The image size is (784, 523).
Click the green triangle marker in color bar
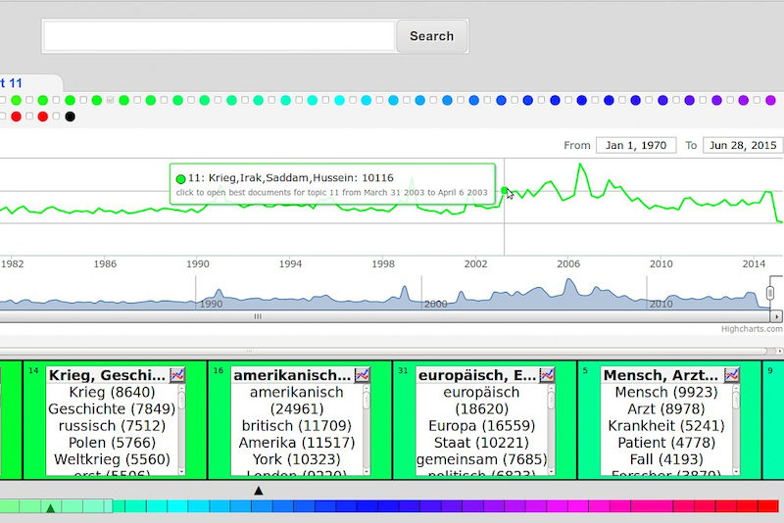(50, 507)
